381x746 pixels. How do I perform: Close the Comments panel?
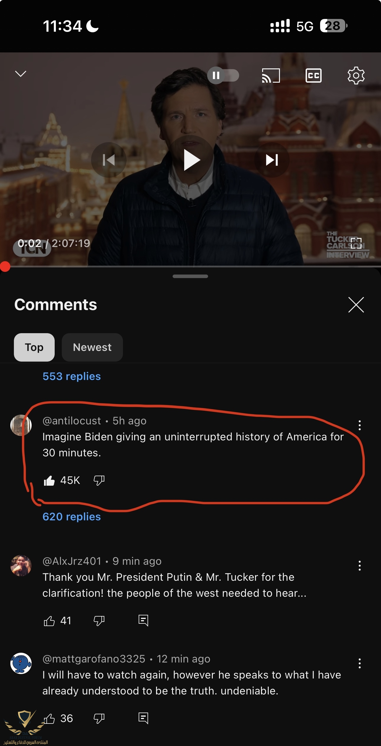pos(356,305)
